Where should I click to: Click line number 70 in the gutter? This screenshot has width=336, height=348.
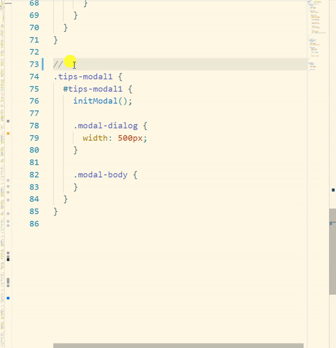click(x=34, y=28)
